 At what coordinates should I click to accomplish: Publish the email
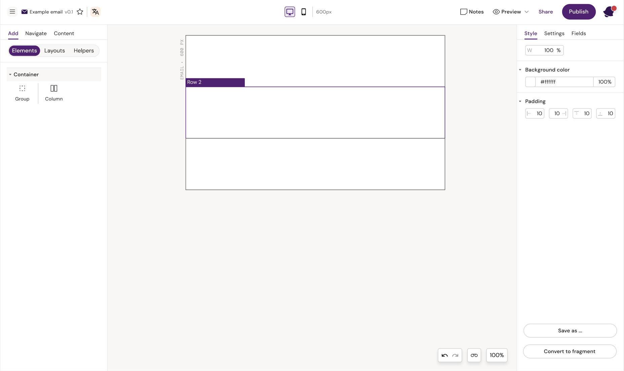579,11
